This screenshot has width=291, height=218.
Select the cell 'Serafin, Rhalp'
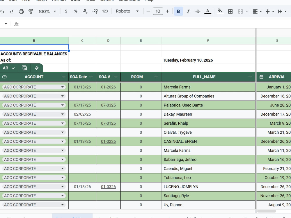point(208,123)
